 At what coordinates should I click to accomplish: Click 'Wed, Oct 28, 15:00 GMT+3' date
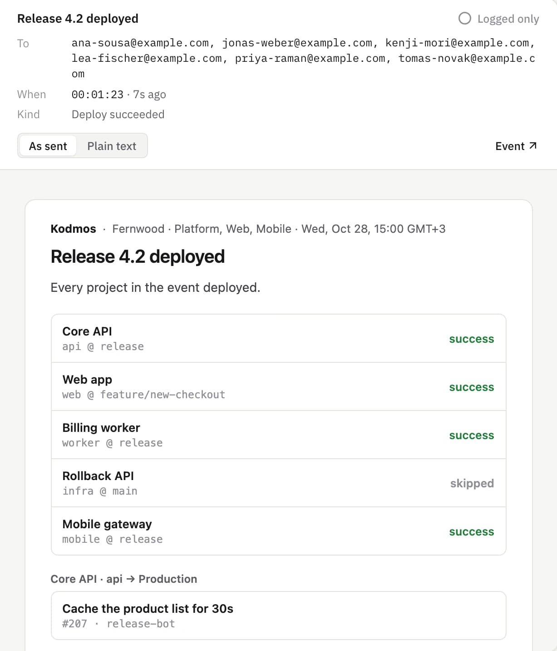click(374, 229)
